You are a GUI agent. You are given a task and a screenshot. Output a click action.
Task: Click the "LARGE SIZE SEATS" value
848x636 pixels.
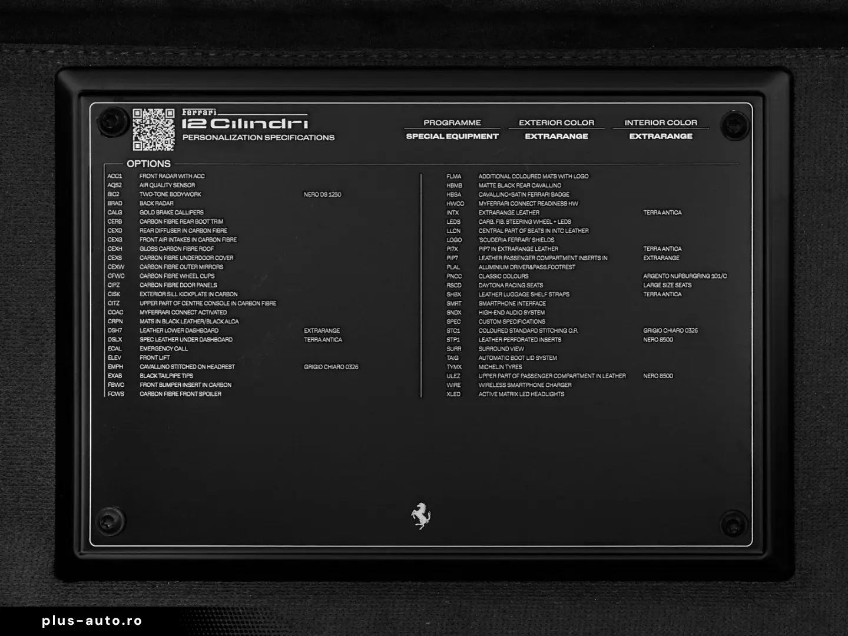668,285
